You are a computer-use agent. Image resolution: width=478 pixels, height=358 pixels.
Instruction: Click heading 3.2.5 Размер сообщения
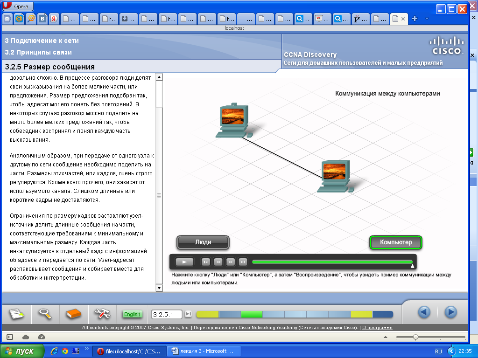pos(49,67)
